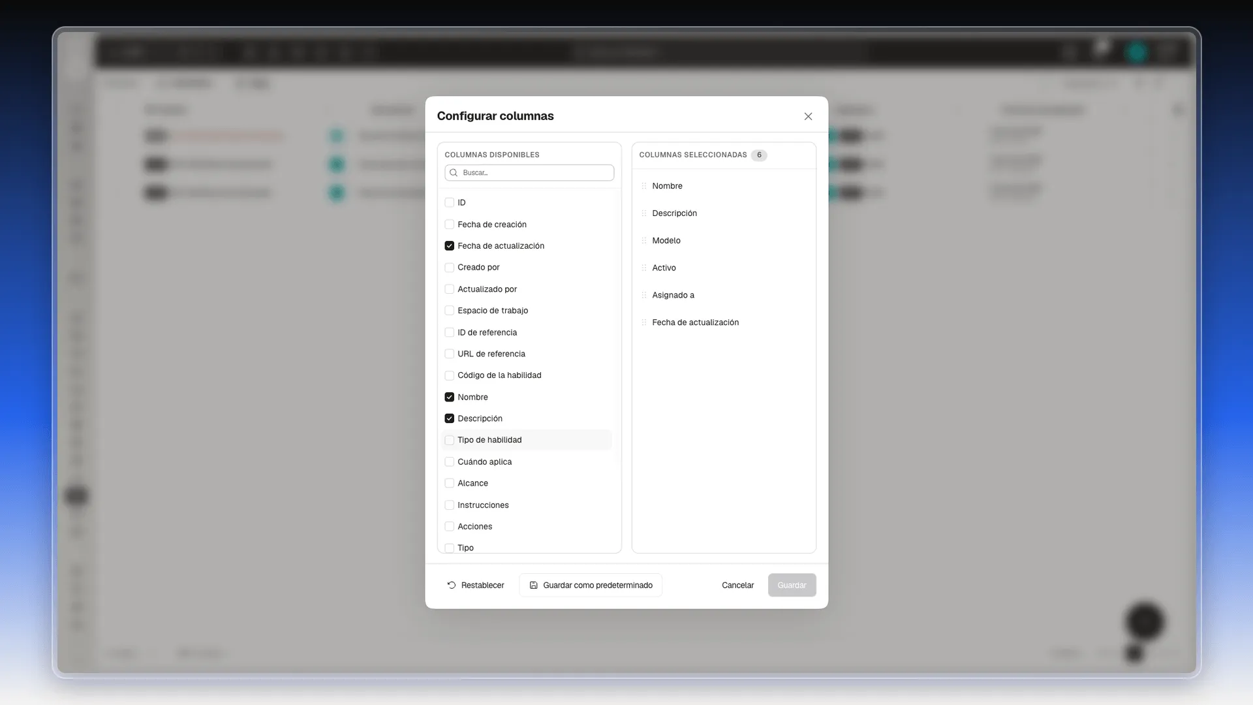This screenshot has height=705, width=1253.
Task: Tick the Actualizado por checkbox
Action: coord(449,289)
